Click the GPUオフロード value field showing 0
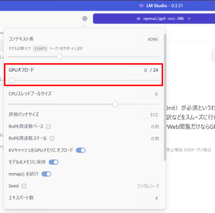215x213 pixels. (x=138, y=70)
